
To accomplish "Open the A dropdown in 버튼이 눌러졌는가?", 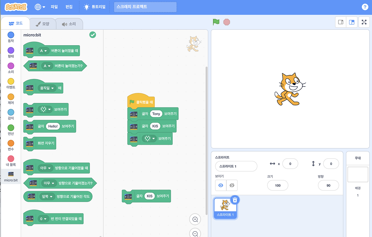I will pos(47,66).
